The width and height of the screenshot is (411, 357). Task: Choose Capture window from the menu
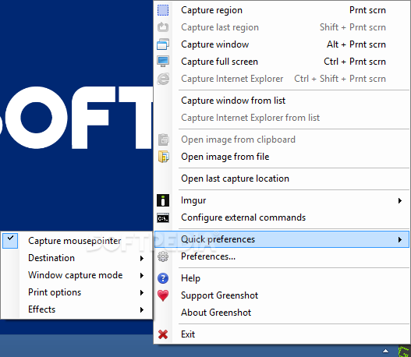(x=282, y=44)
